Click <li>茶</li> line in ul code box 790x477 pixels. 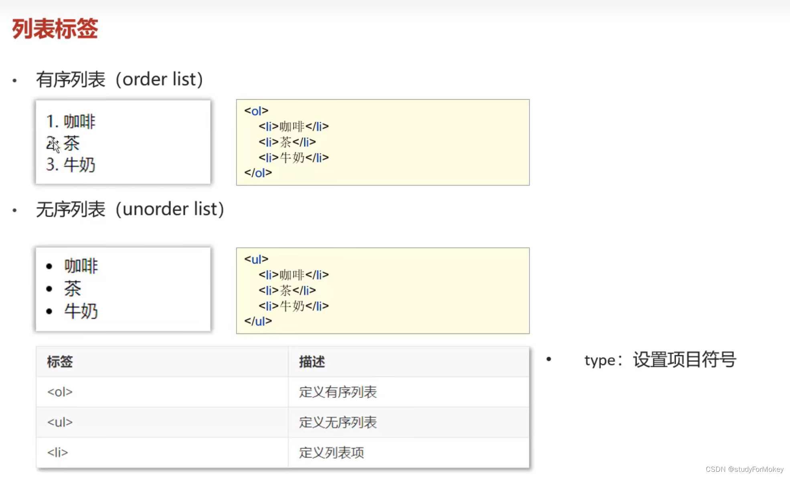coord(287,290)
